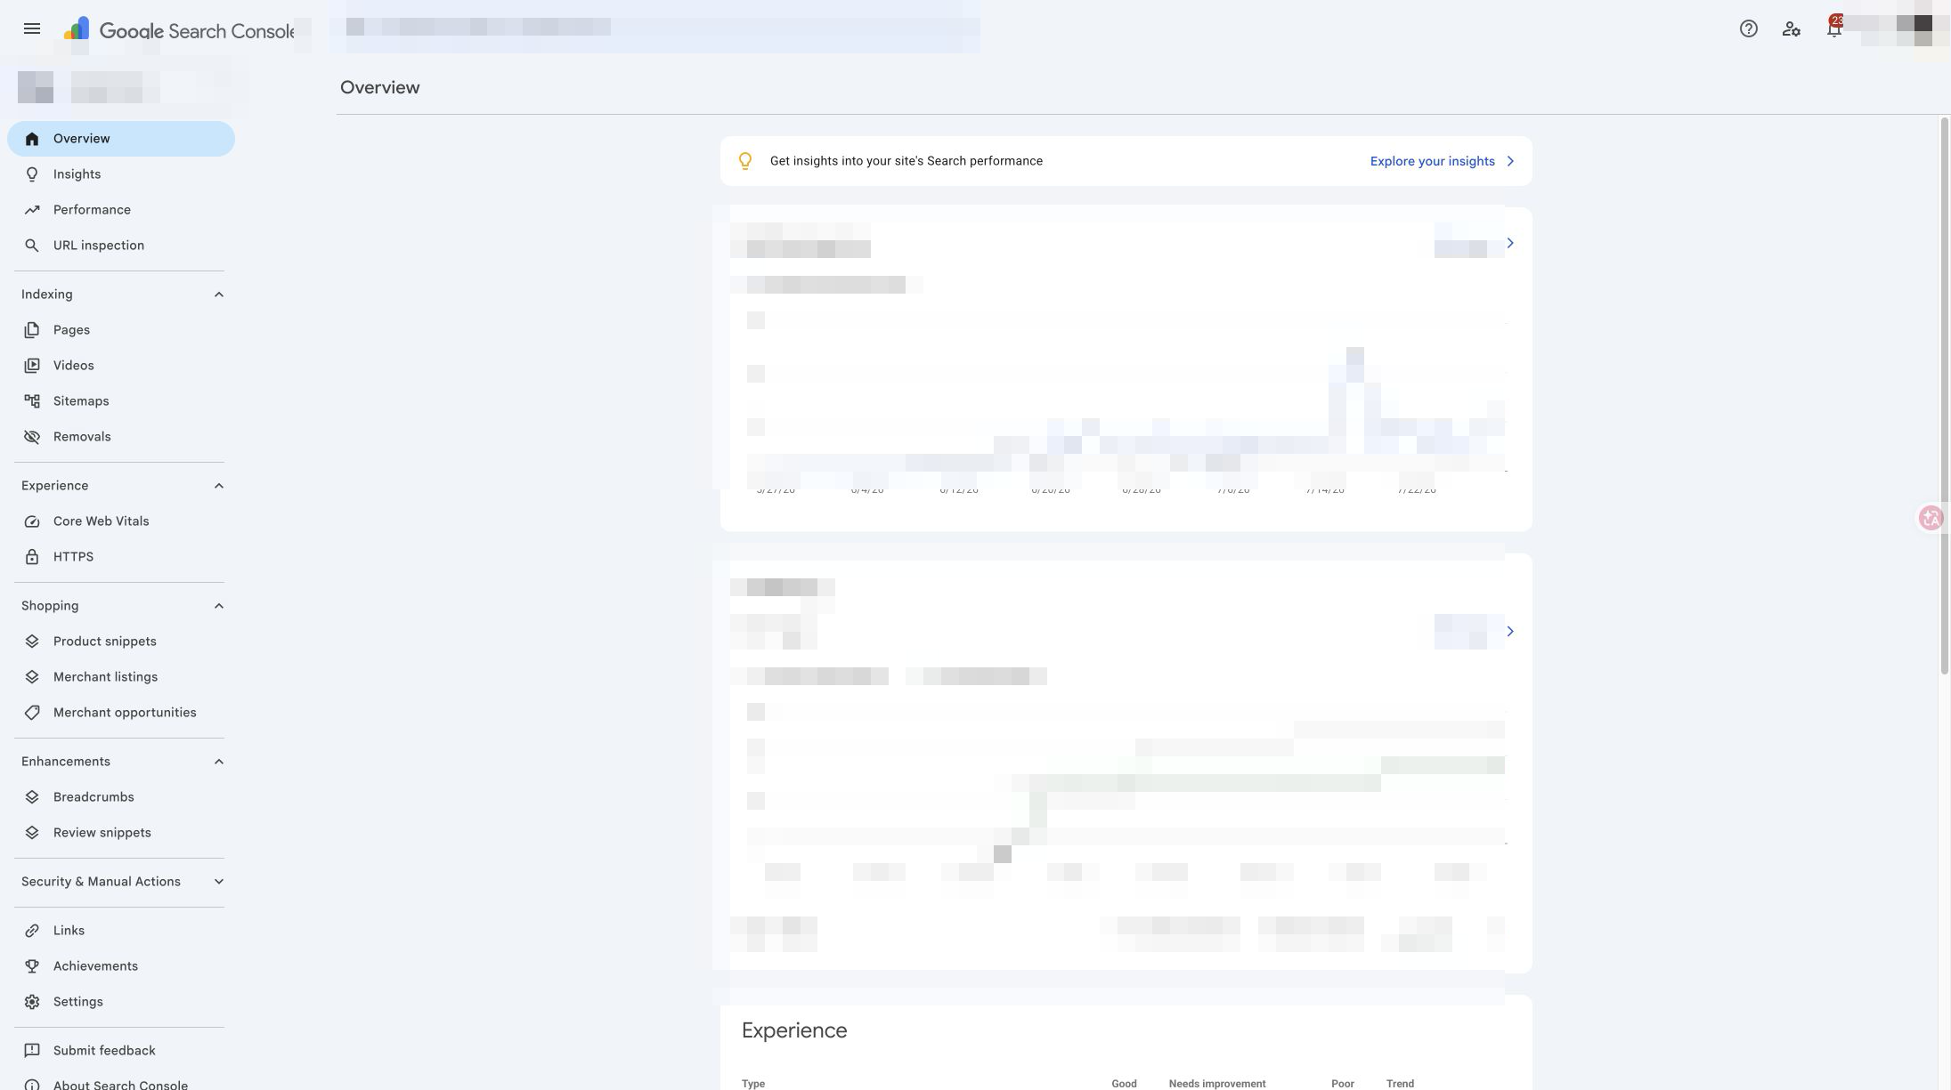This screenshot has height=1090, width=1951.
Task: Click the Links chain icon
Action: [x=32, y=931]
